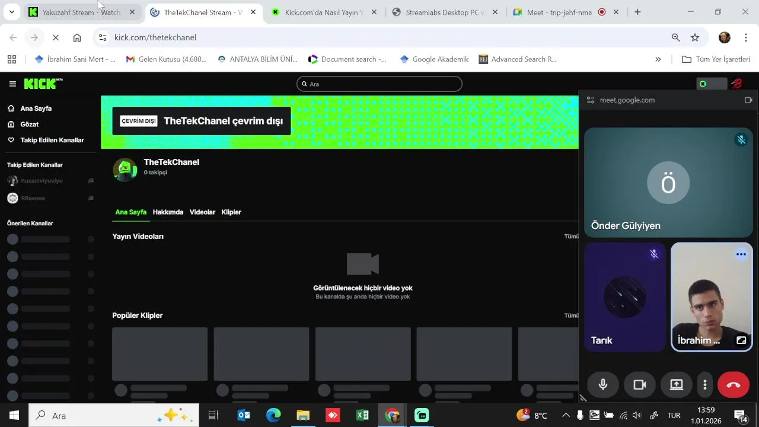Image resolution: width=759 pixels, height=427 pixels.
Task: Start screen sharing in Meet popup
Action: click(677, 385)
